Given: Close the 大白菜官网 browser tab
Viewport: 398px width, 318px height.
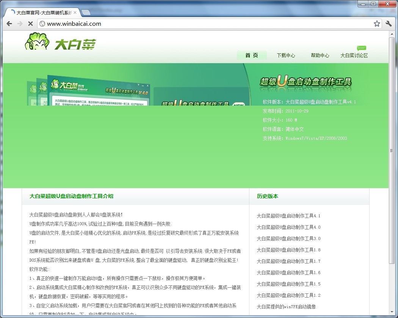Looking at the screenshot, I should coord(75,12).
